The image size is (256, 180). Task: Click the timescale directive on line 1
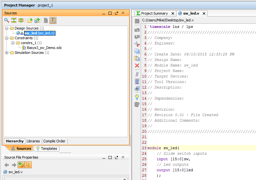click(x=170, y=27)
